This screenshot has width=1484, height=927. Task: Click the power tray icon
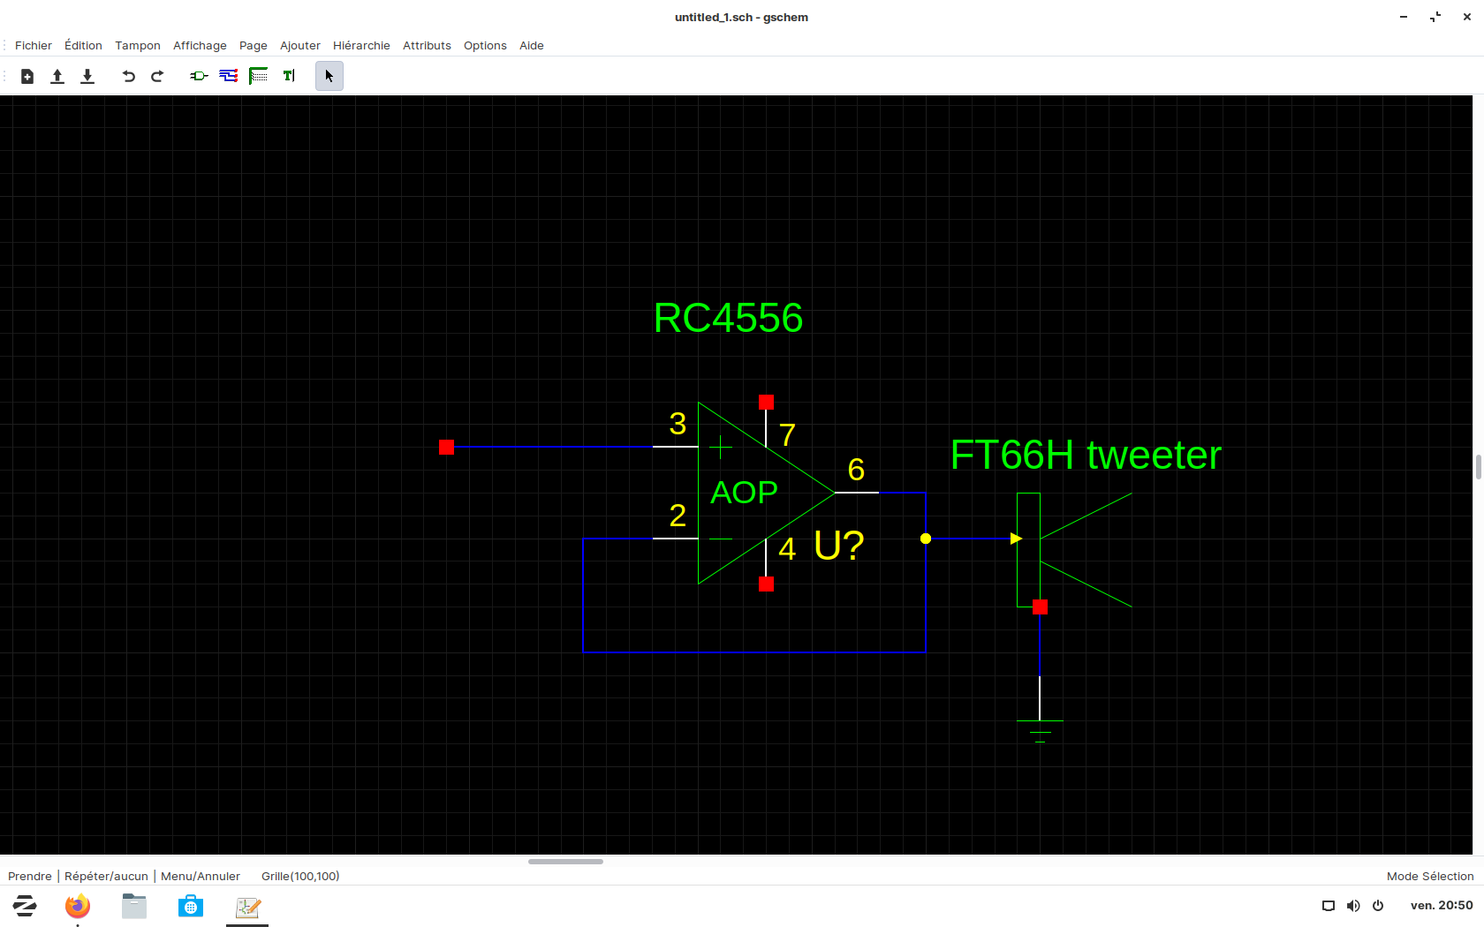tap(1378, 906)
